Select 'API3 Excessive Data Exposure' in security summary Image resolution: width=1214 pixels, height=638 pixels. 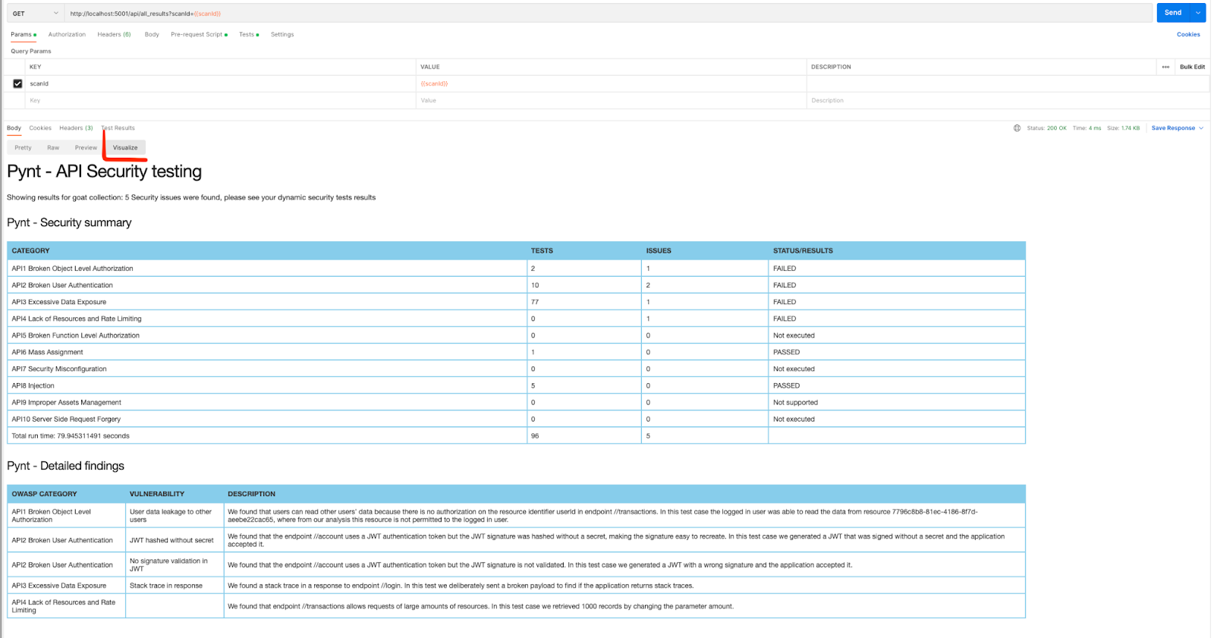click(x=58, y=302)
